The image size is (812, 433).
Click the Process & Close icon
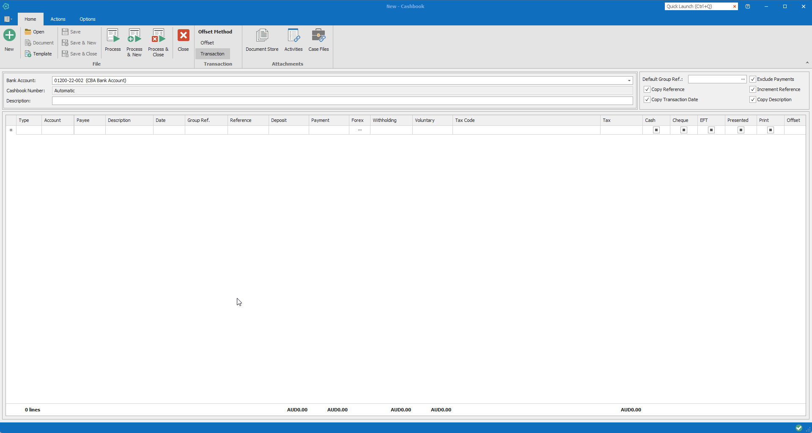click(x=158, y=36)
